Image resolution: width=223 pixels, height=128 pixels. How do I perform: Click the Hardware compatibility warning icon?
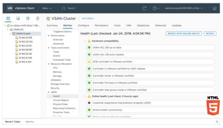(x=89, y=41)
